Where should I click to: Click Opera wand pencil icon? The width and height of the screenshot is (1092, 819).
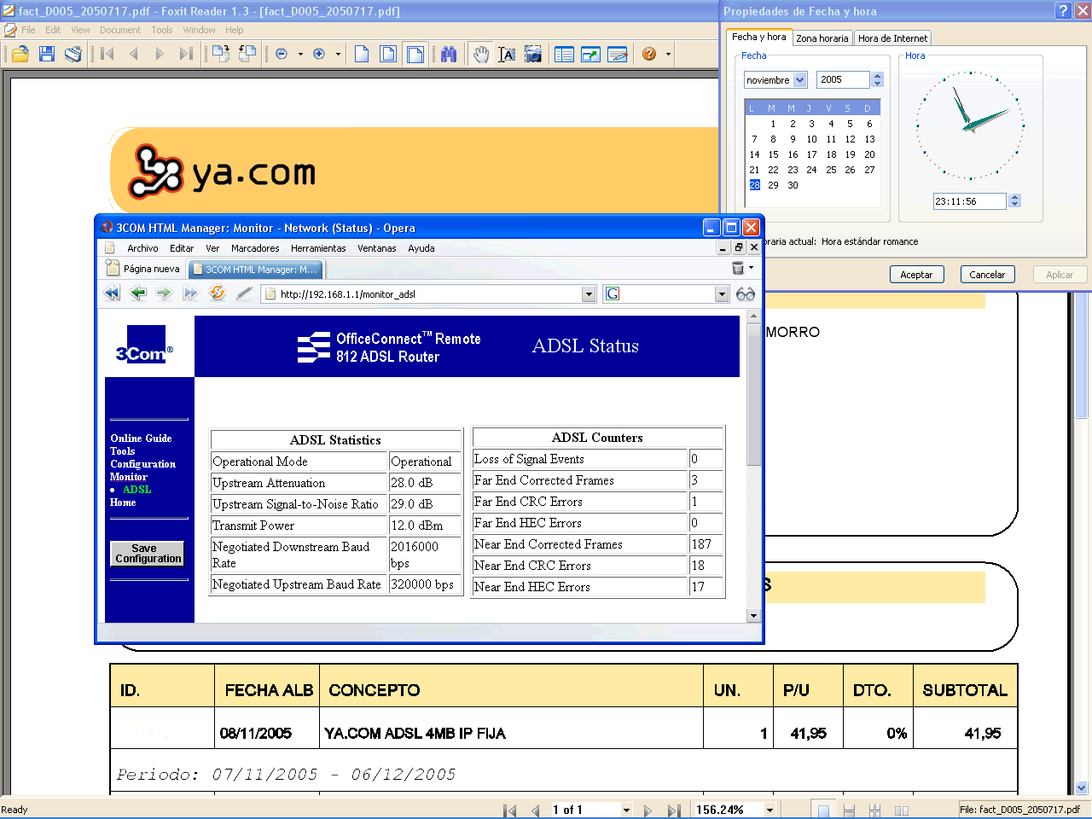[x=244, y=293]
